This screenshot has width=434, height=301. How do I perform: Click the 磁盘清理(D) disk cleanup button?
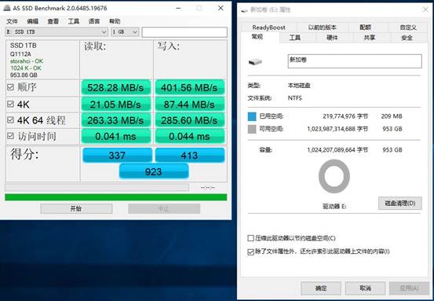pos(400,204)
